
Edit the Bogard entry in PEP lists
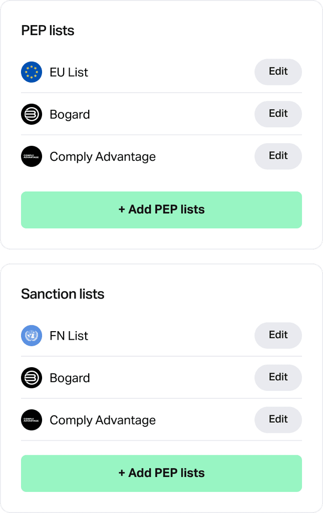278,114
